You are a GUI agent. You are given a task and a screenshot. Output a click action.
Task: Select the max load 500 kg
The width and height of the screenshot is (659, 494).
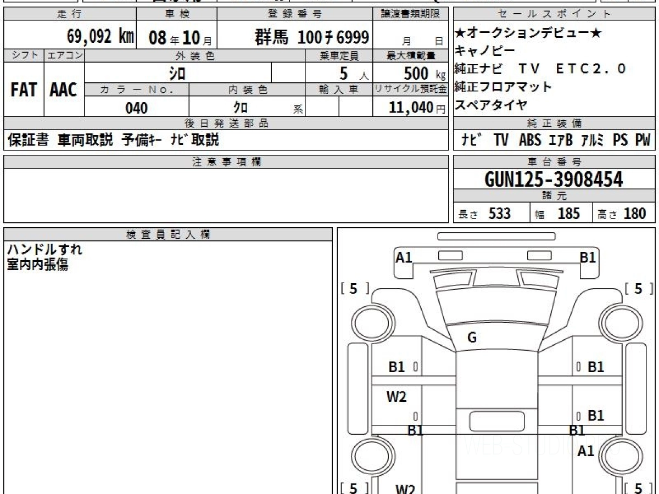(x=425, y=73)
